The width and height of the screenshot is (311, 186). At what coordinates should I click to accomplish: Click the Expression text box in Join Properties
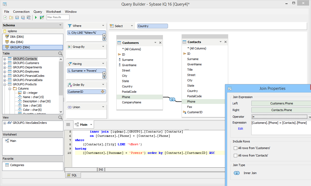pyautogui.click(x=281, y=128)
